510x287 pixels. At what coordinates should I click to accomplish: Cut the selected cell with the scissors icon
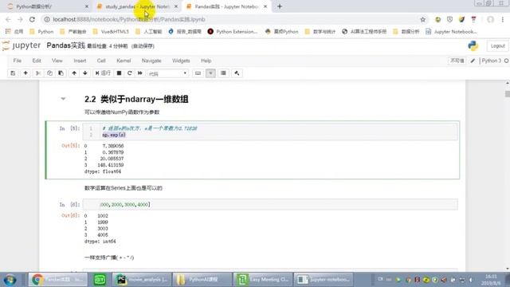38,73
